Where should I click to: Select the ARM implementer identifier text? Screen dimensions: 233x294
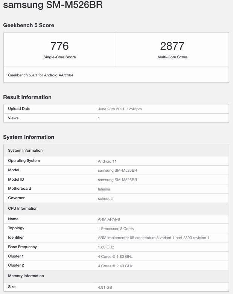pos(153,238)
